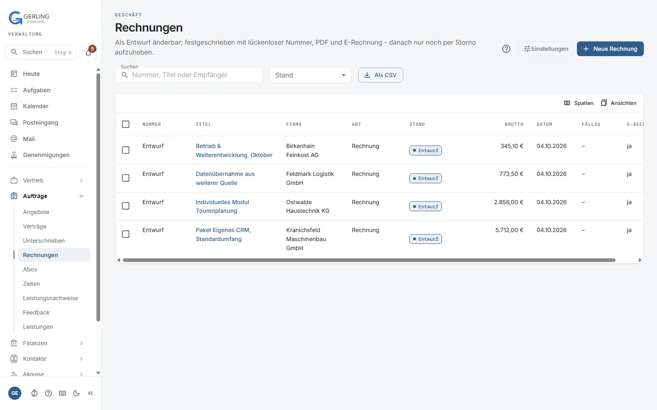Toggle dark mode moon icon
The width and height of the screenshot is (657, 410).
coord(76,393)
